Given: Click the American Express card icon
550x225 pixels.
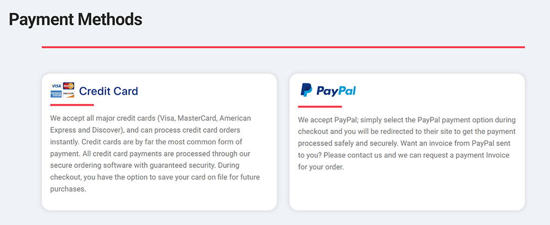Looking at the screenshot, I should (56, 94).
